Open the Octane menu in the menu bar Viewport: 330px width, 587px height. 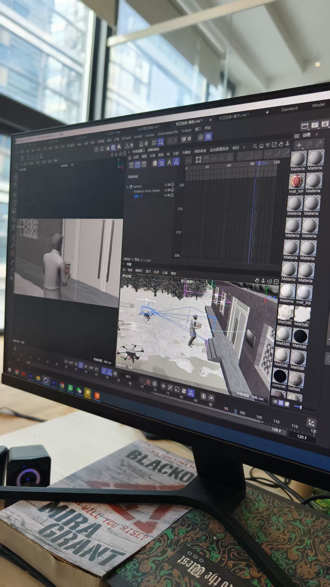(186, 131)
